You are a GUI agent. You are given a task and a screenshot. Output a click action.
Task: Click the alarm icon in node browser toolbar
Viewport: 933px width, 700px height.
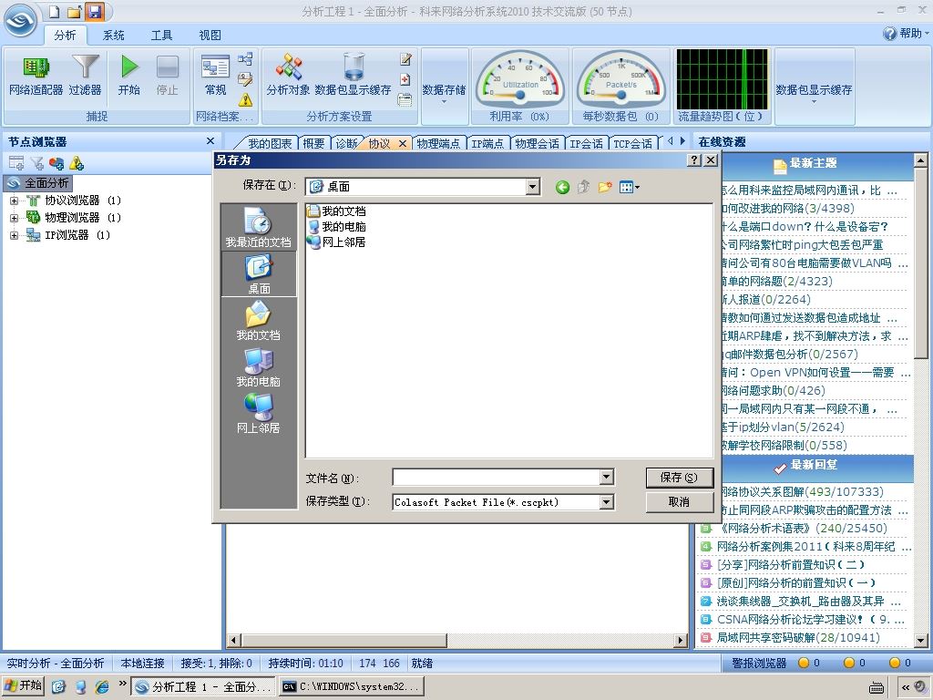pos(77,162)
